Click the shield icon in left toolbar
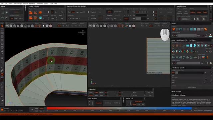Viewport: 213px width, 120px height. pyautogui.click(x=2, y=58)
